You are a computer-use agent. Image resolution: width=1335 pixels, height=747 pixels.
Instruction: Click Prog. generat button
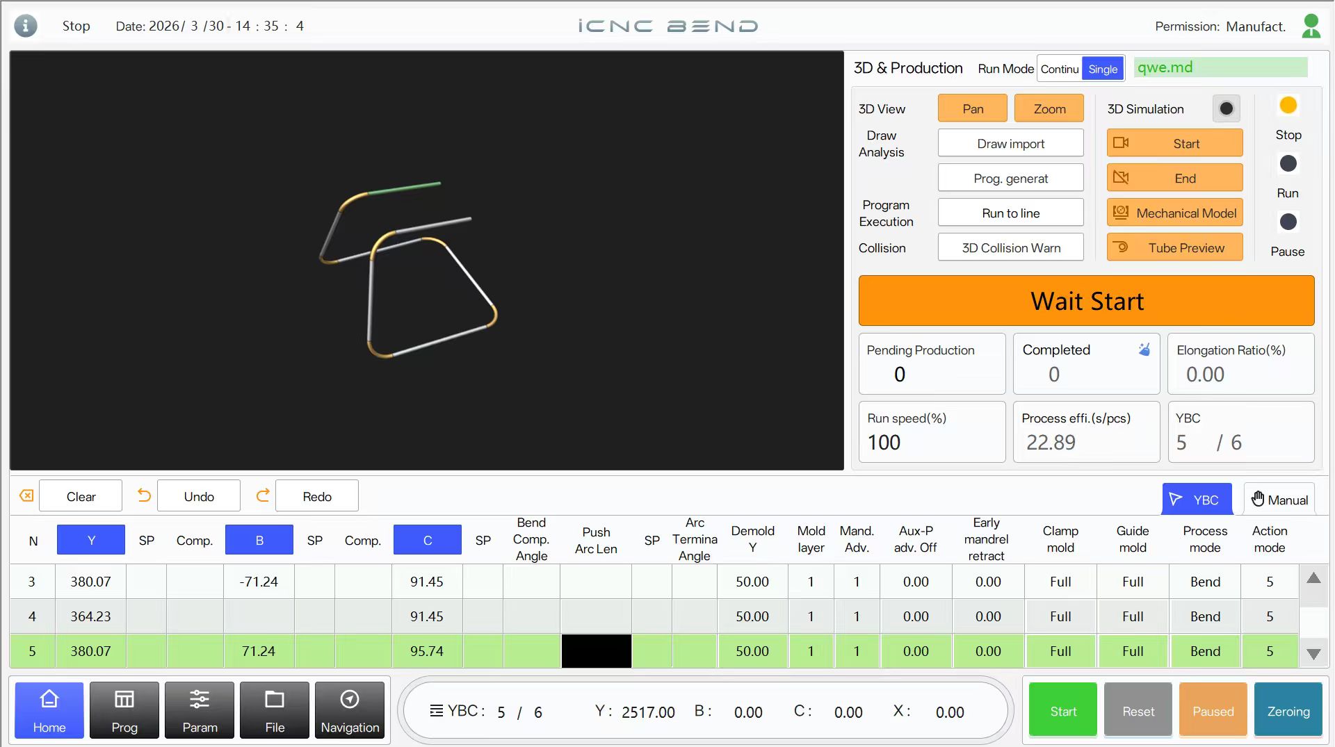tap(1011, 178)
